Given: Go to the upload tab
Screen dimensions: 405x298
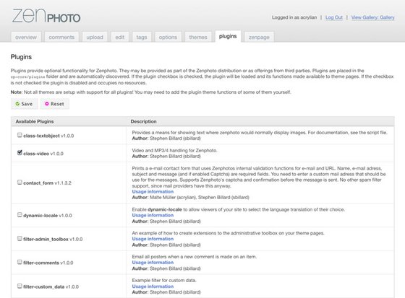Looking at the screenshot, I should 95,37.
